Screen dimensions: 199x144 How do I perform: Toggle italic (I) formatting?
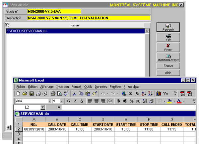[75, 101]
